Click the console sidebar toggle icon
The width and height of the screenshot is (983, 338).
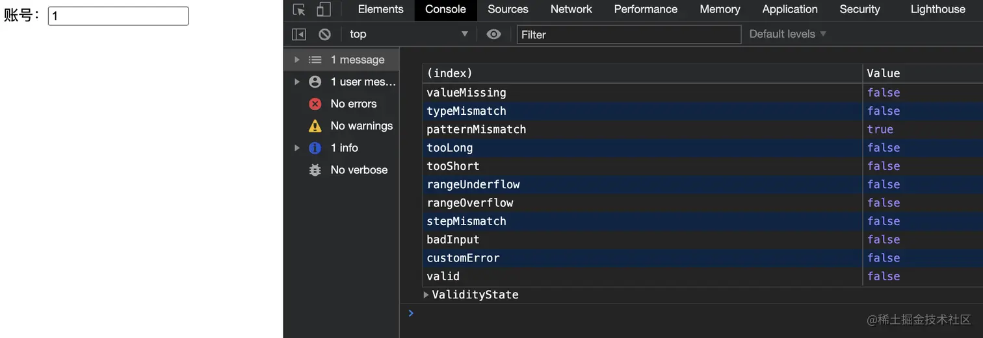click(299, 34)
